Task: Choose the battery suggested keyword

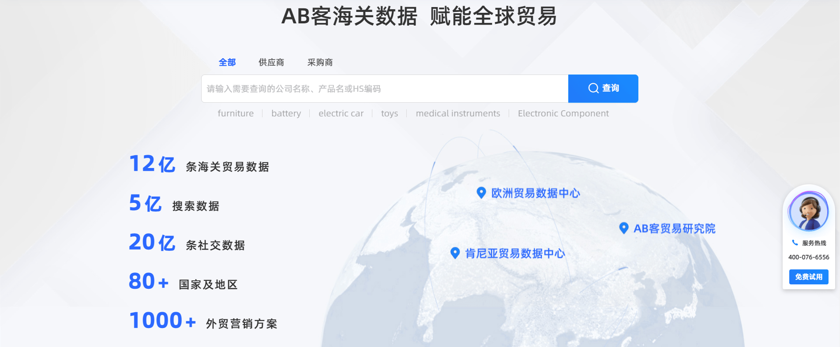Action: coord(286,113)
